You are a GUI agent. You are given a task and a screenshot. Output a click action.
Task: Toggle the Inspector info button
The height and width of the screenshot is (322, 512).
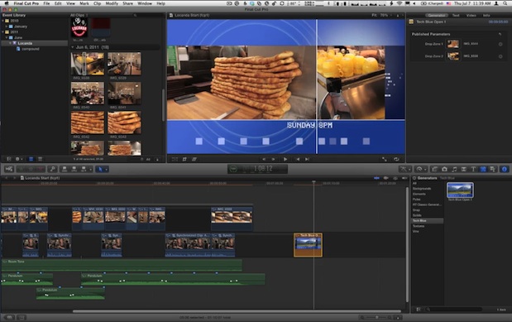click(505, 169)
